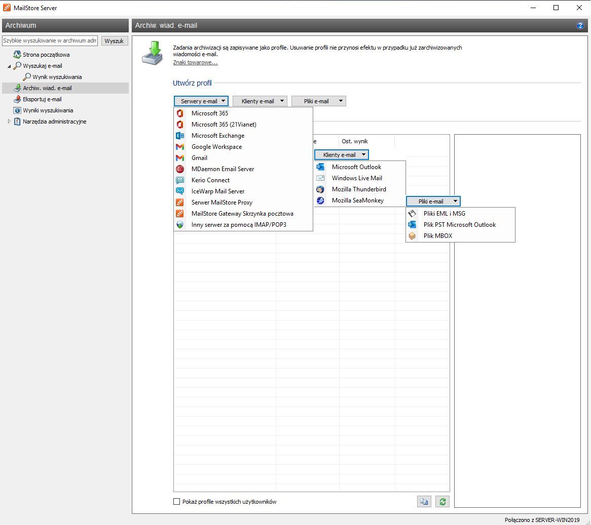The width and height of the screenshot is (591, 525).
Task: Select Eksportuj e-mail tree item
Action: point(42,99)
